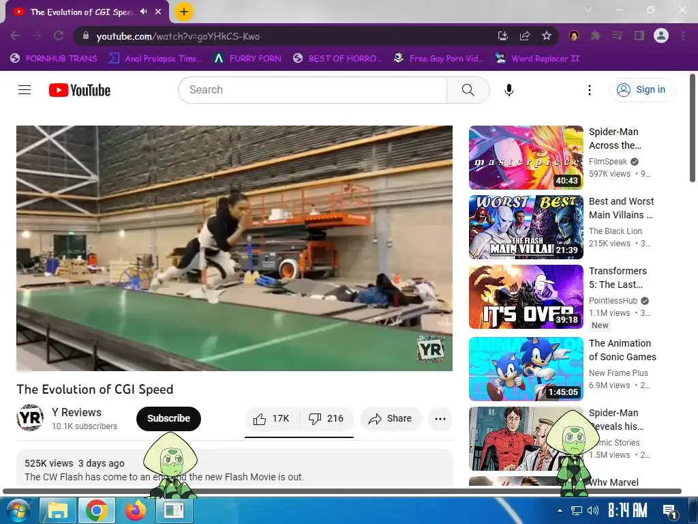This screenshot has height=524, width=698.
Task: Open Word Replacer II bookmark
Action: point(538,59)
